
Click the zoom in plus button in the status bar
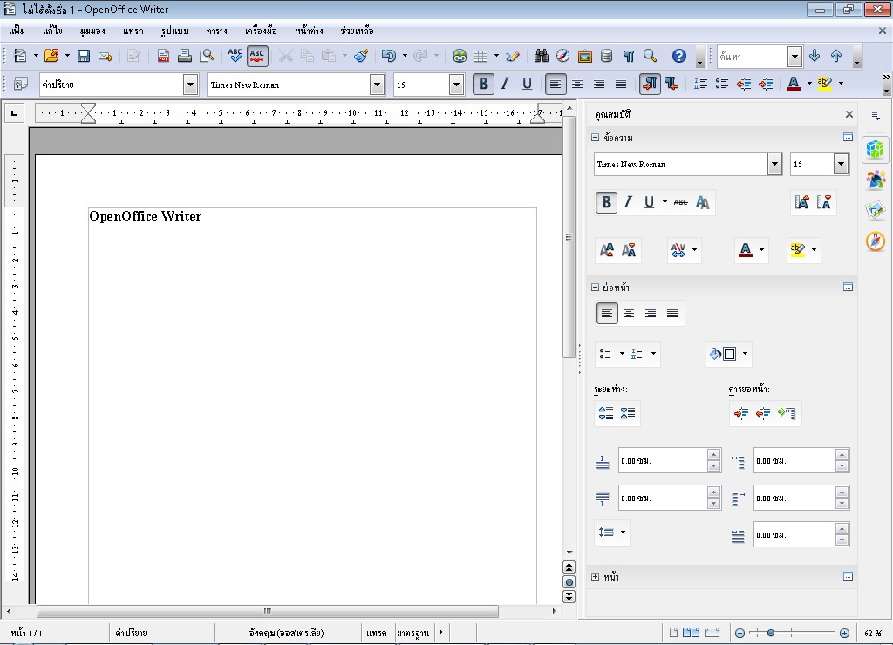click(x=844, y=633)
